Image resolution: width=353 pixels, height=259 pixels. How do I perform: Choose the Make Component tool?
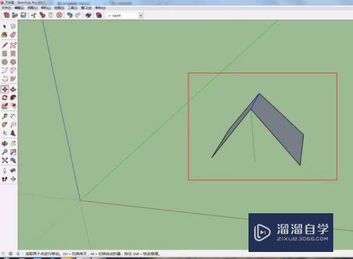coord(13,26)
